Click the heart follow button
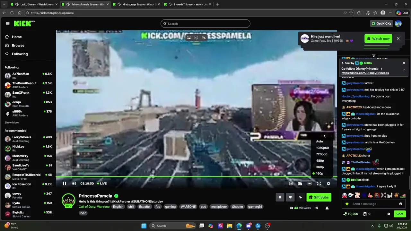411x231 pixels. click(290, 197)
